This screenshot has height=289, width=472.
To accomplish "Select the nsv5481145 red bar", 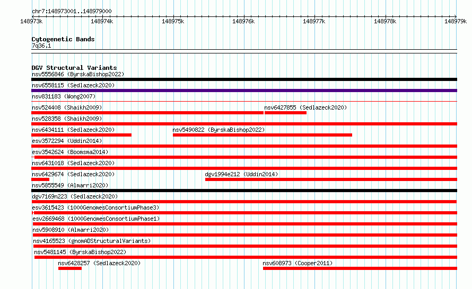I will tap(246, 257).
